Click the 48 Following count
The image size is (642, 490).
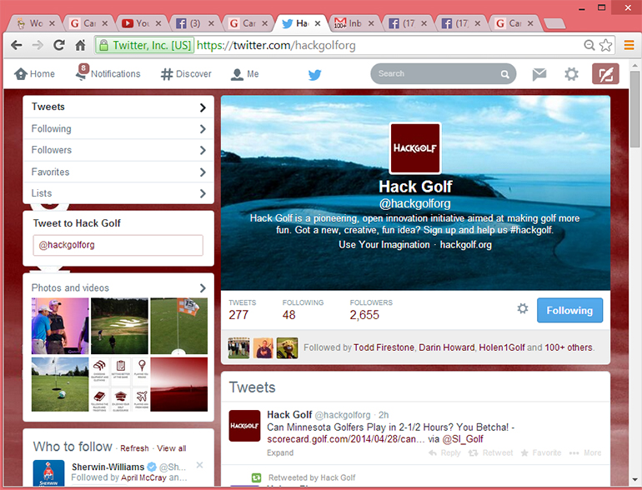pos(288,315)
